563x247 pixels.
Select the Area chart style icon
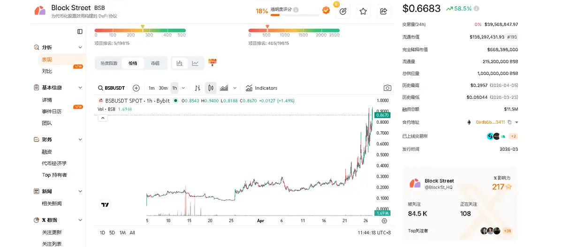[x=224, y=88]
